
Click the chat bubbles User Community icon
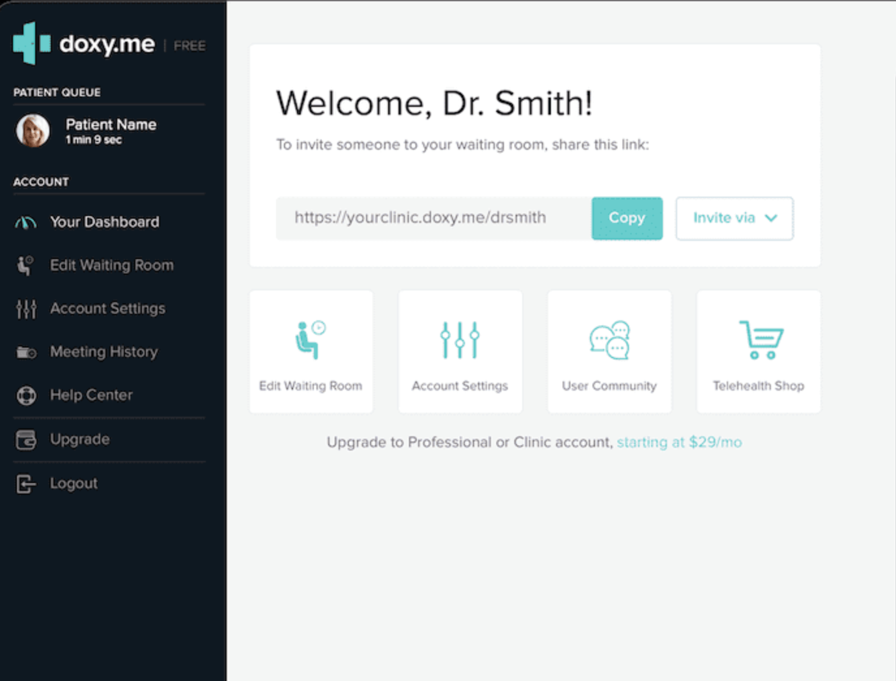point(609,340)
